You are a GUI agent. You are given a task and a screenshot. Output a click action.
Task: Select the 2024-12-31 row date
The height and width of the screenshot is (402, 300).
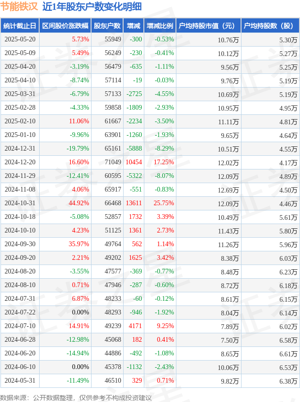20,148
